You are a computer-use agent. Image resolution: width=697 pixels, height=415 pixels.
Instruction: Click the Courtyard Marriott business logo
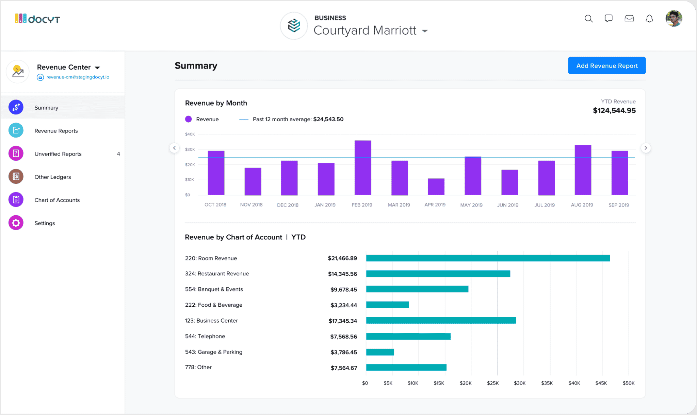[x=294, y=25]
